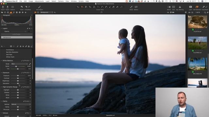
Task: Toggle the Exposure Warning triangle
Action: point(180,7)
